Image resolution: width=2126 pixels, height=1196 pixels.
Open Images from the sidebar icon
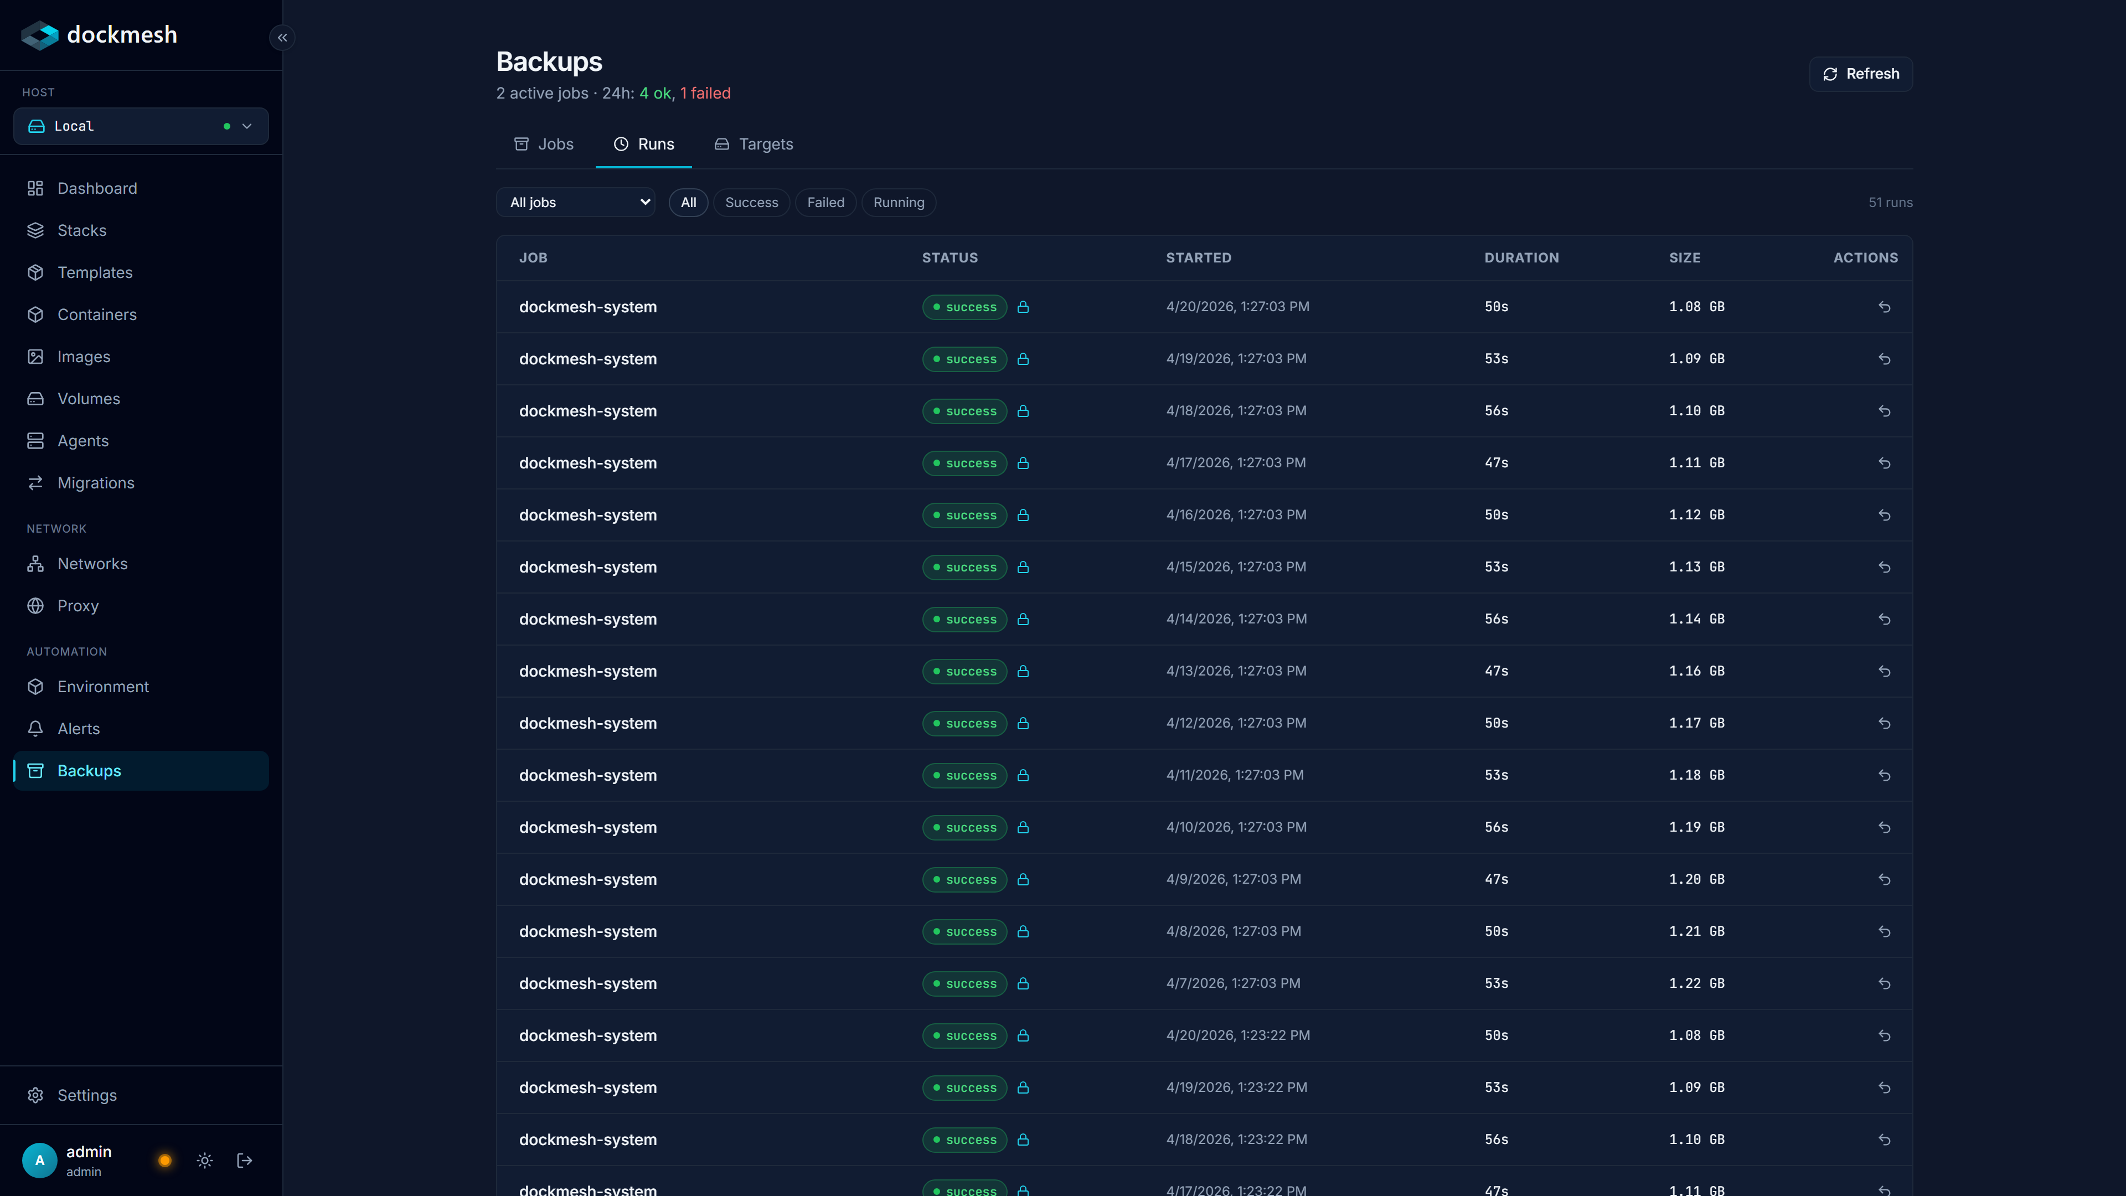pyautogui.click(x=35, y=355)
